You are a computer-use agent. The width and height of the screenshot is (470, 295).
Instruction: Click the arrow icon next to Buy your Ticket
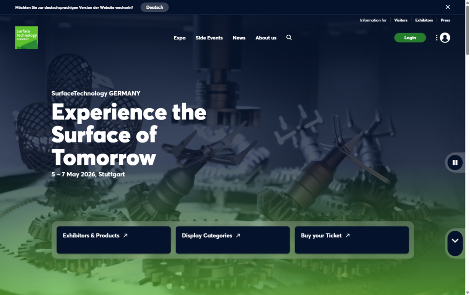(347, 235)
